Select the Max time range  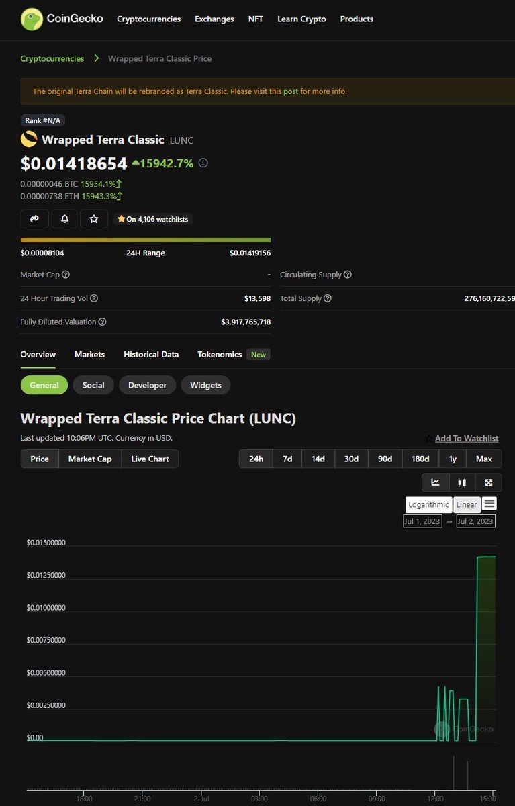pos(484,459)
